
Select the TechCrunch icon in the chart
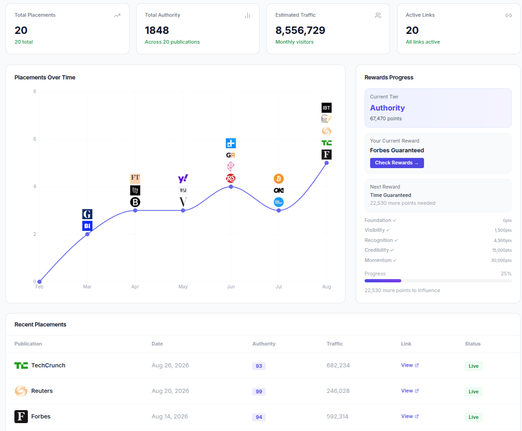(x=326, y=143)
